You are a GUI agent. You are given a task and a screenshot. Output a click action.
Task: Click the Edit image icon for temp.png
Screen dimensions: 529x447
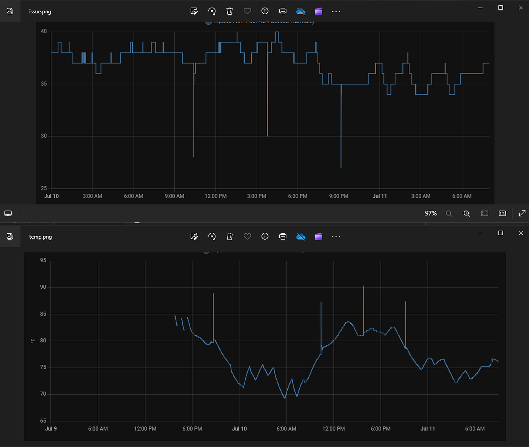(194, 236)
